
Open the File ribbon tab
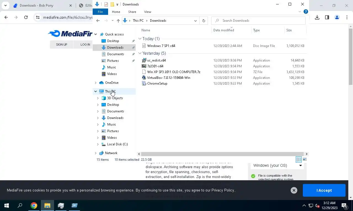click(100, 12)
